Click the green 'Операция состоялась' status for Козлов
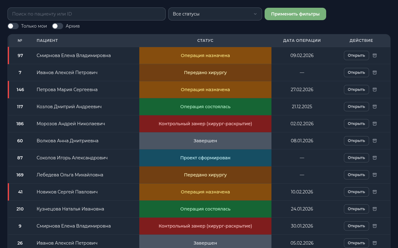The image size is (398, 248). tap(205, 107)
